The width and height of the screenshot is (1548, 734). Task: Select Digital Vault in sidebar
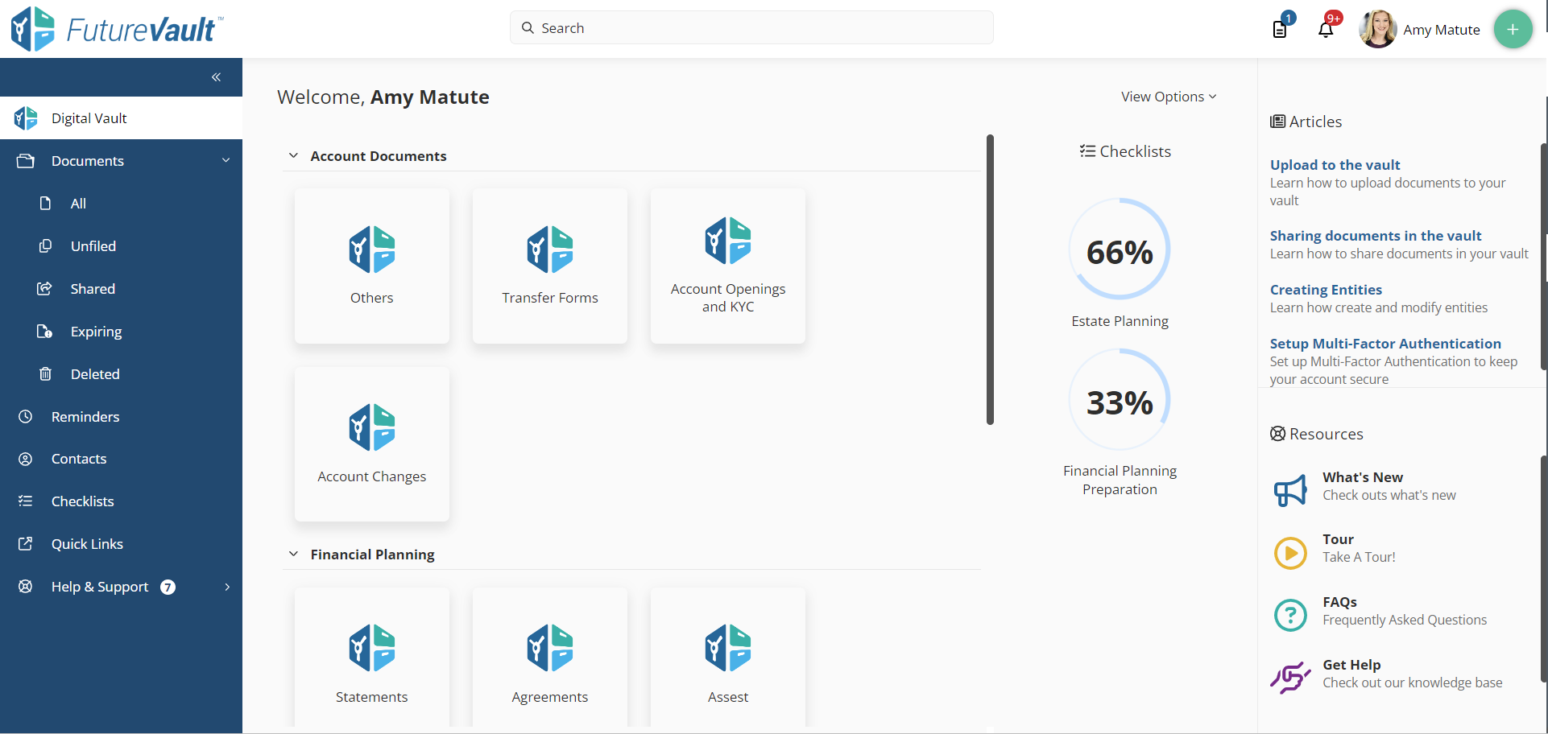point(121,118)
